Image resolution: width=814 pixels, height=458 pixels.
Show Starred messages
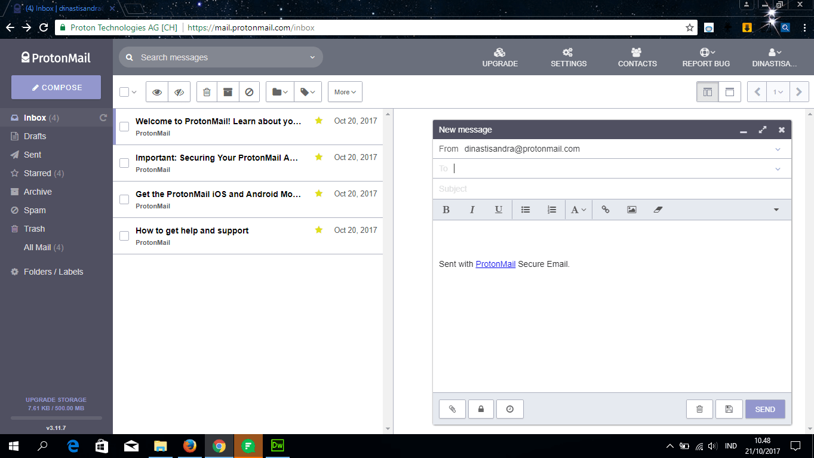coord(37,173)
